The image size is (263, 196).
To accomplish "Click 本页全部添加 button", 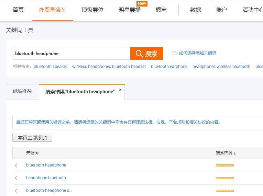I will [32, 138].
